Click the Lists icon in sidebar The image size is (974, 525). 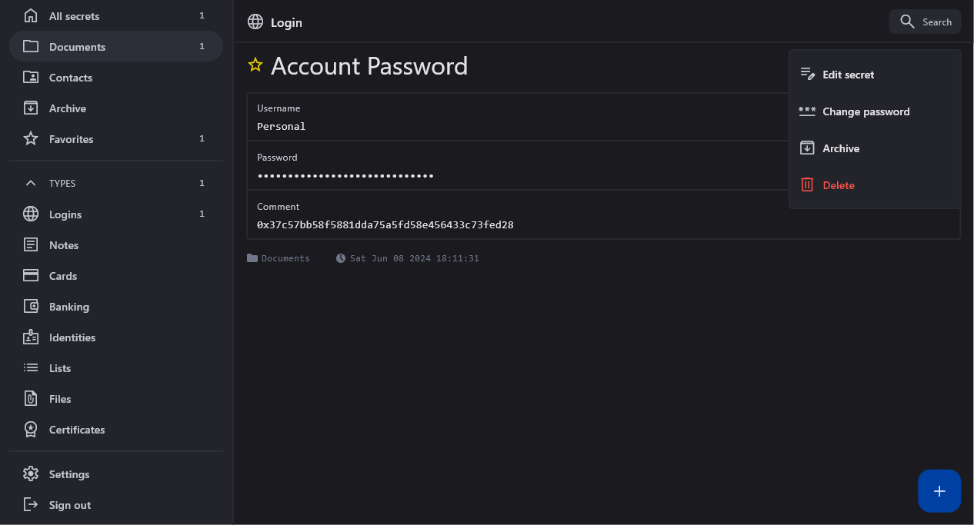[x=31, y=368]
